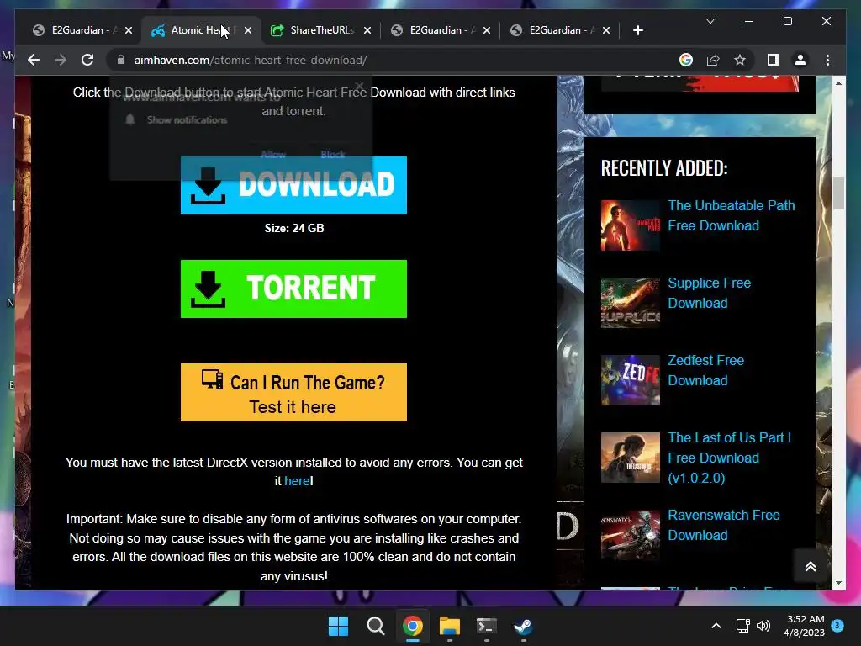Switch to the fourth E2Guardian tab
The height and width of the screenshot is (646, 861).
[439, 30]
